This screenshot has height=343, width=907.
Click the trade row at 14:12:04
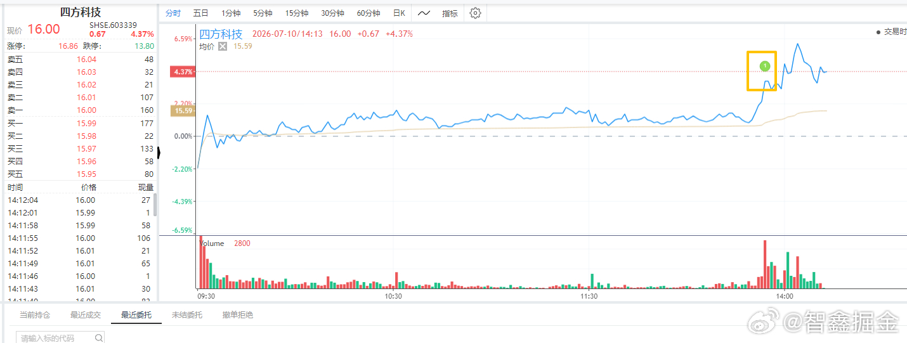(79, 200)
